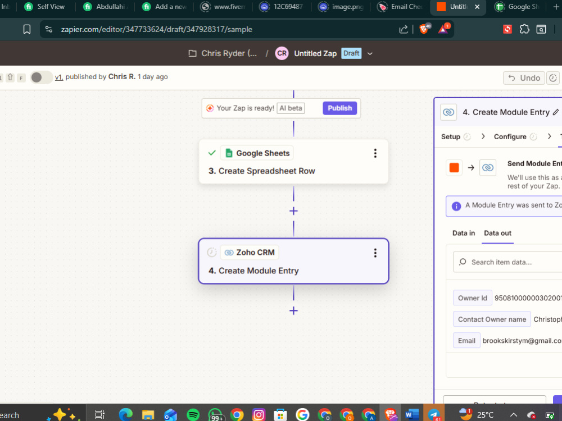The height and width of the screenshot is (421, 562).
Task: Switch to Email Checker browser tab
Action: click(x=401, y=7)
